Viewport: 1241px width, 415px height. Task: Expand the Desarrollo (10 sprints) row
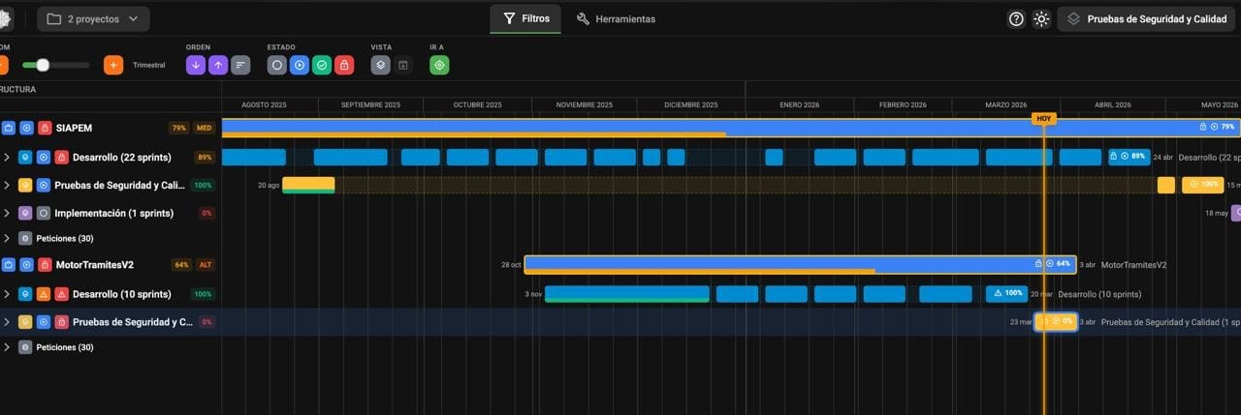click(7, 294)
